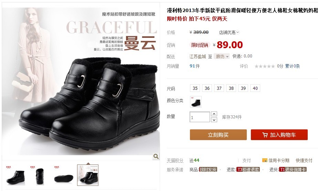Click the shopping cart icon in red button
318x191 pixels.
[x=265, y=135]
